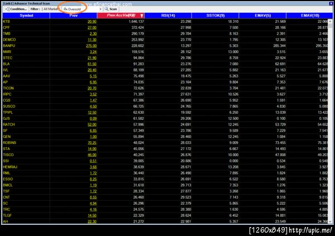
Task: Click AAV's RSI(14) value 19.475
Action: click(186, 76)
